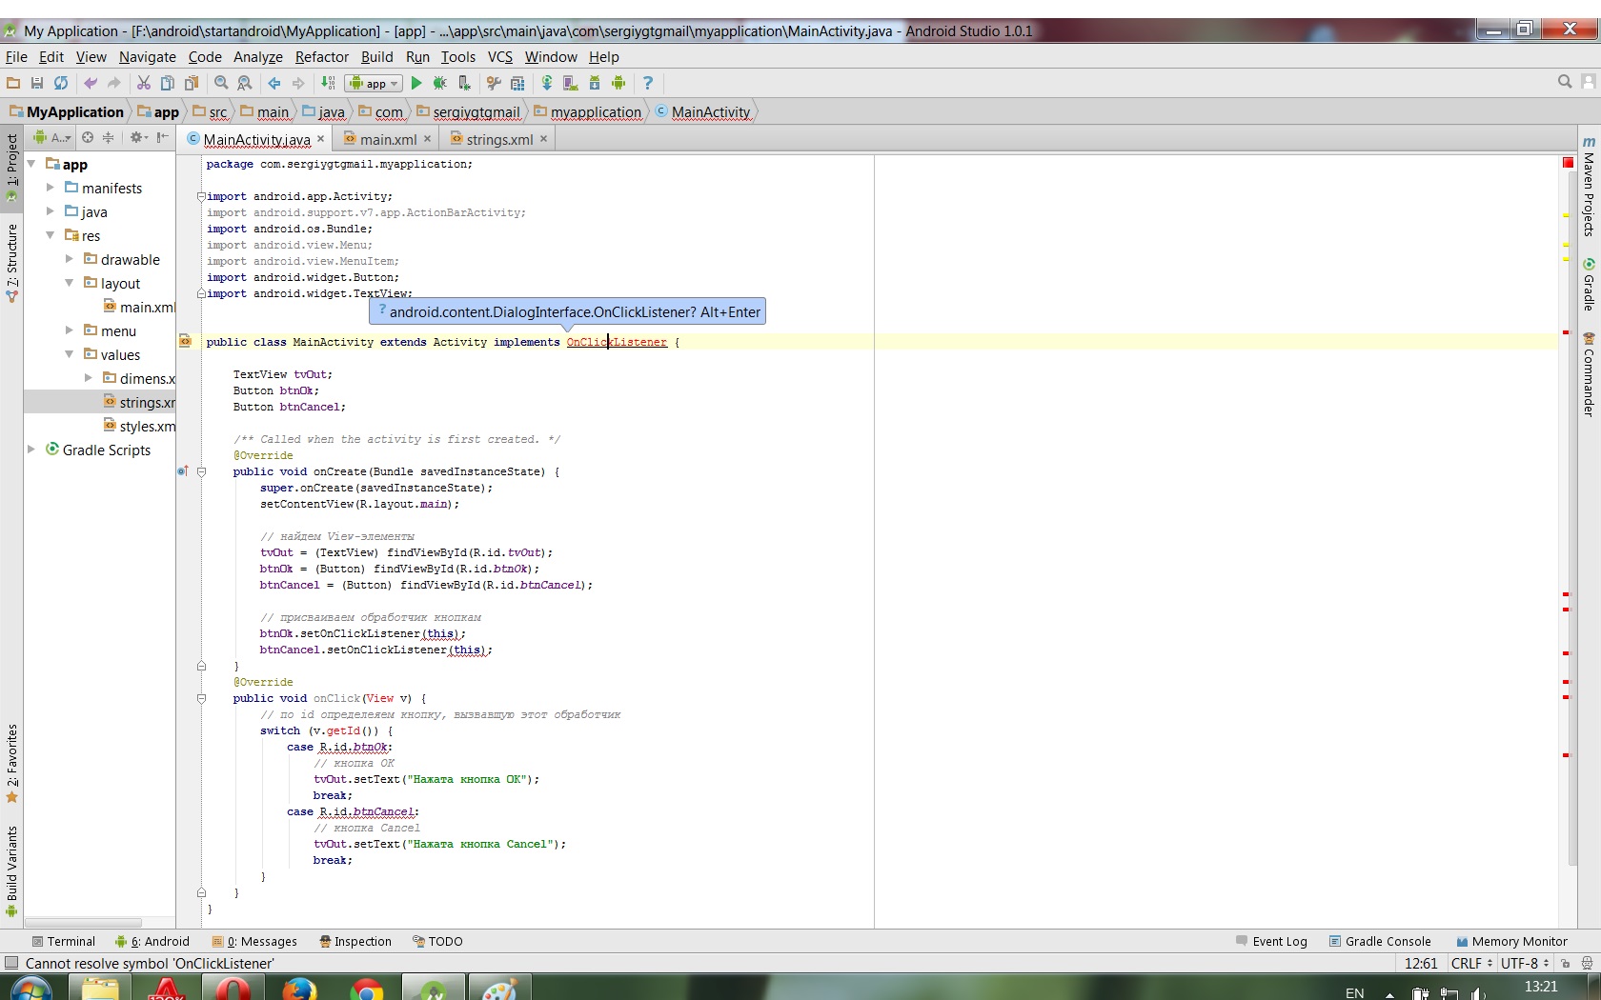
Task: Expand the drawable folder
Action: [70, 259]
